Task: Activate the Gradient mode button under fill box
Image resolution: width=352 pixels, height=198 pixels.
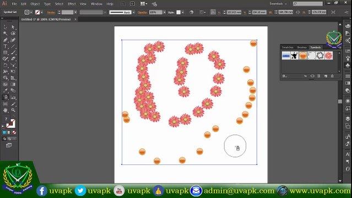Action: click(9, 133)
